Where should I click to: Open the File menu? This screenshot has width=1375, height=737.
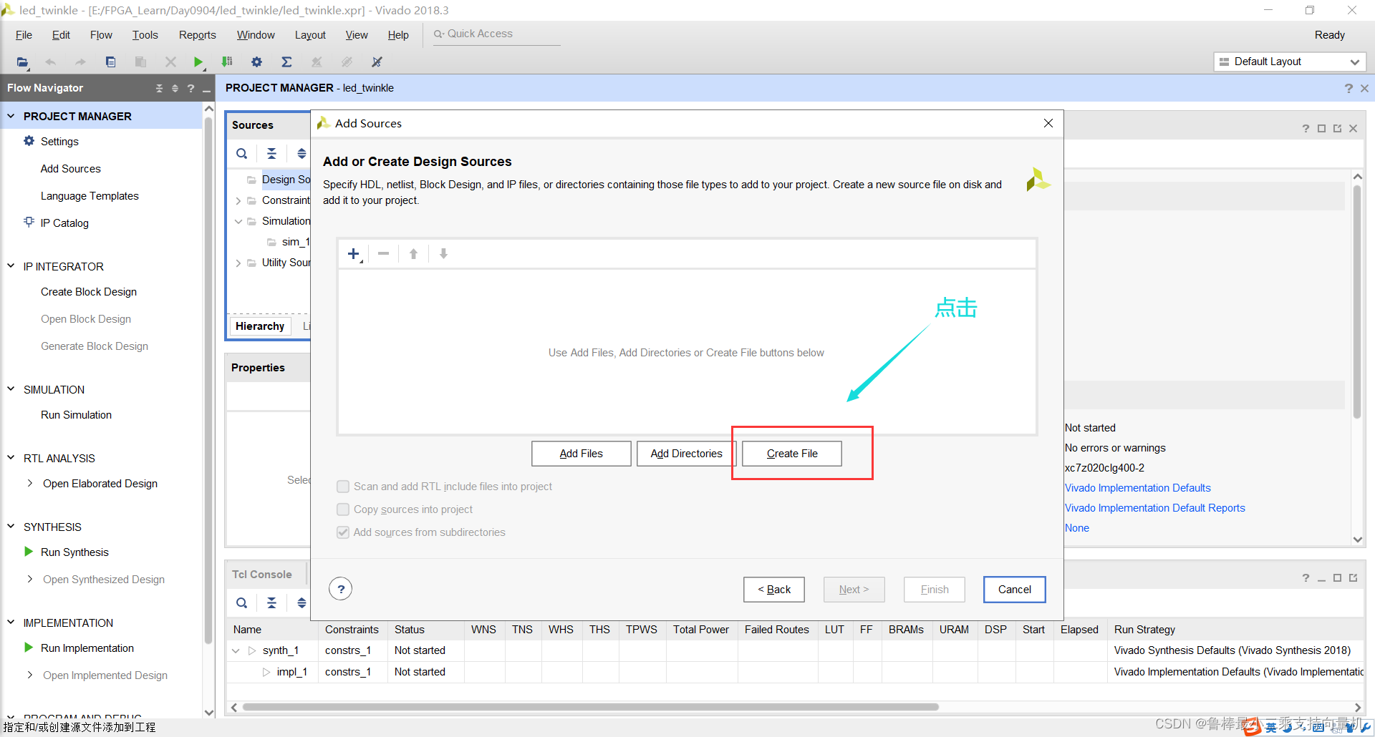tap(24, 35)
